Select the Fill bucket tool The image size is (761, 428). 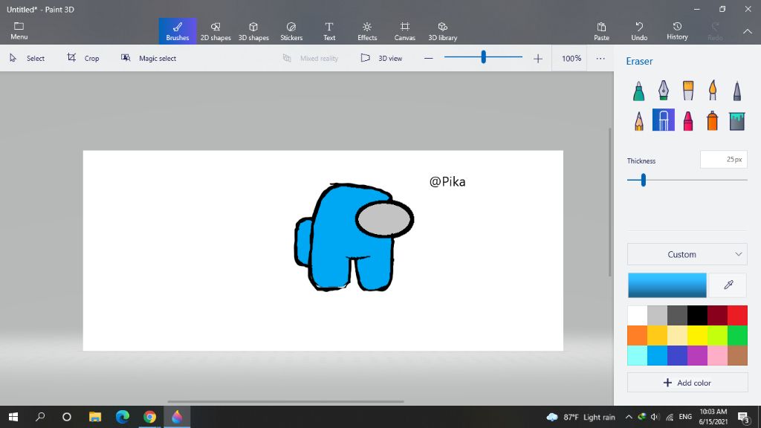736,120
